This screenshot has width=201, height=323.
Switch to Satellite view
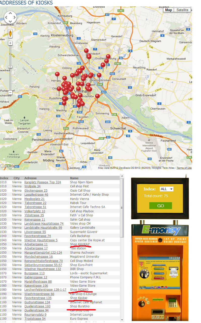[x=182, y=10]
